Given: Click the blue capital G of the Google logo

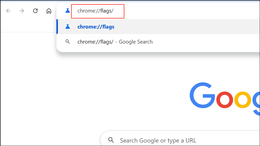Looking at the screenshot, I should [202, 95].
